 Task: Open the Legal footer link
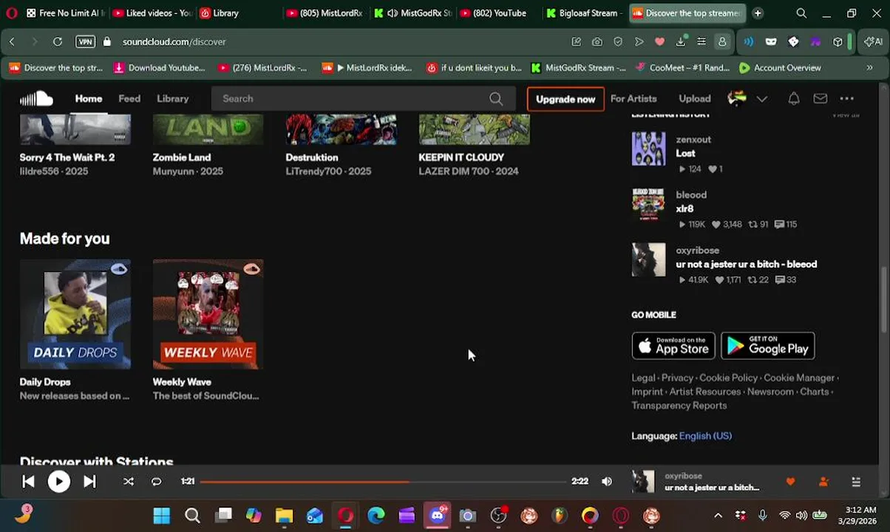643,378
